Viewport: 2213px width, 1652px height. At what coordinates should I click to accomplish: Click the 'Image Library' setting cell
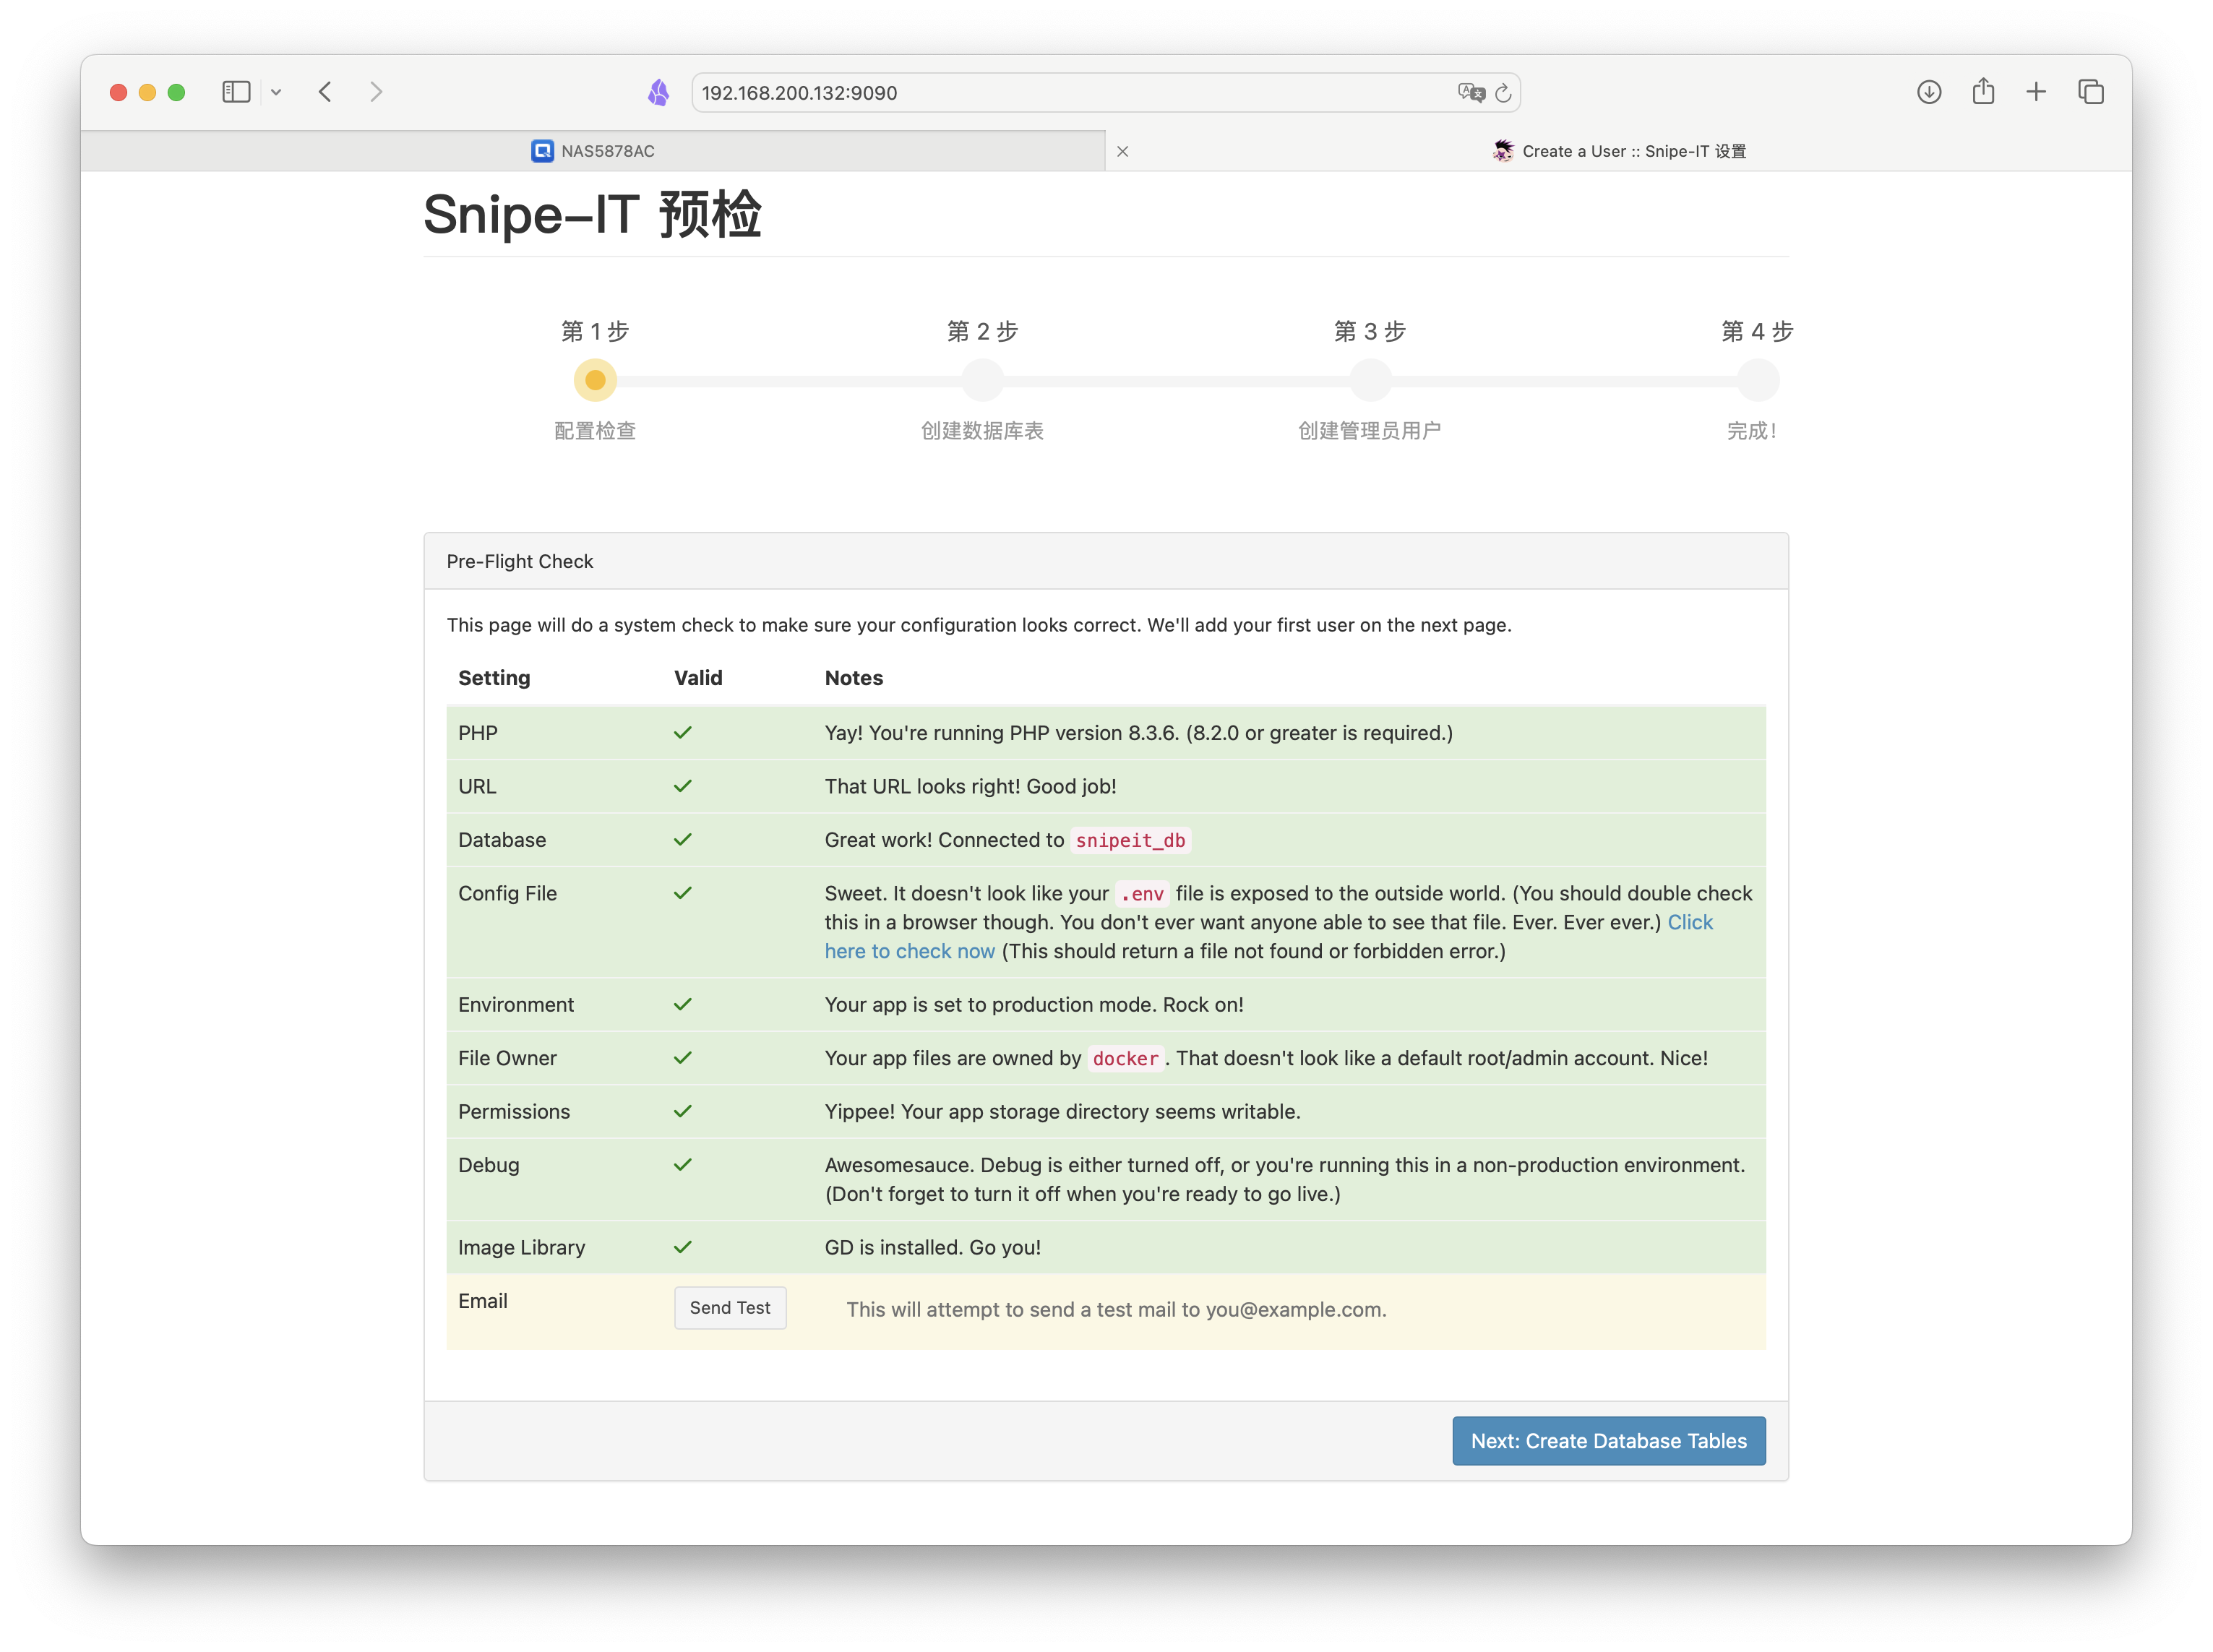(x=521, y=1248)
